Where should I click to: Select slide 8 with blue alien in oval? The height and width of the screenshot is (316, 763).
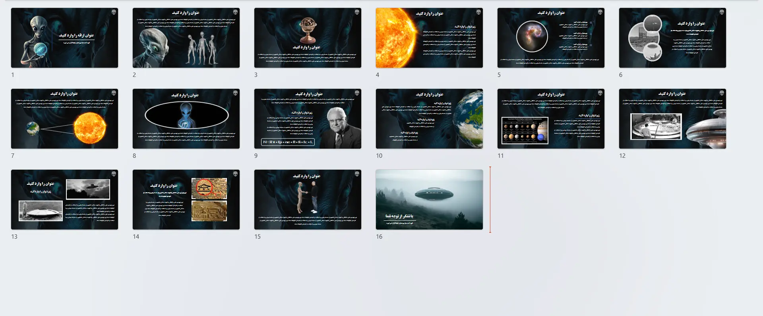click(186, 119)
